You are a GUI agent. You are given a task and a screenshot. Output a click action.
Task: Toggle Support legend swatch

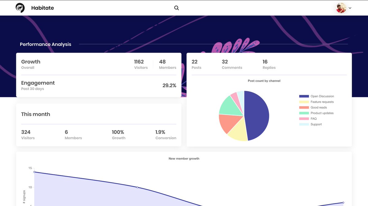pyautogui.click(x=304, y=124)
